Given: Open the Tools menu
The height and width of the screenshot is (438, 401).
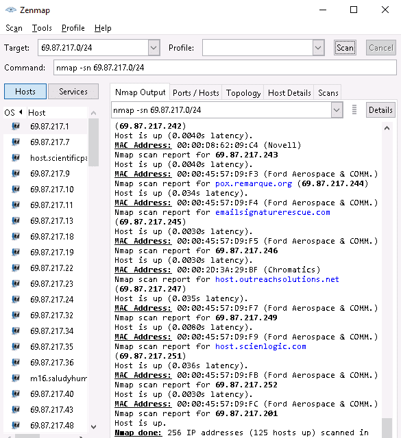Looking at the screenshot, I should [42, 28].
